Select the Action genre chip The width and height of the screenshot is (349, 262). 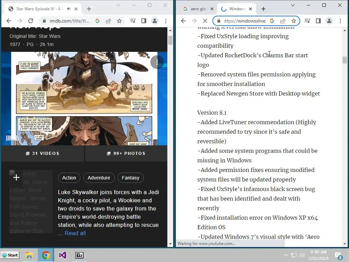coord(69,178)
